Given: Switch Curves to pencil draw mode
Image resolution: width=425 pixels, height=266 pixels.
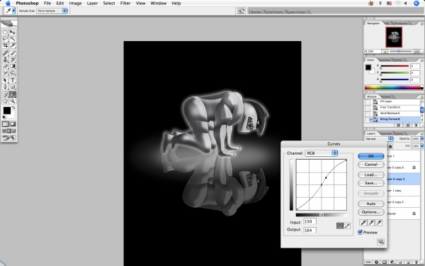Looking at the screenshot, I should [x=347, y=226].
